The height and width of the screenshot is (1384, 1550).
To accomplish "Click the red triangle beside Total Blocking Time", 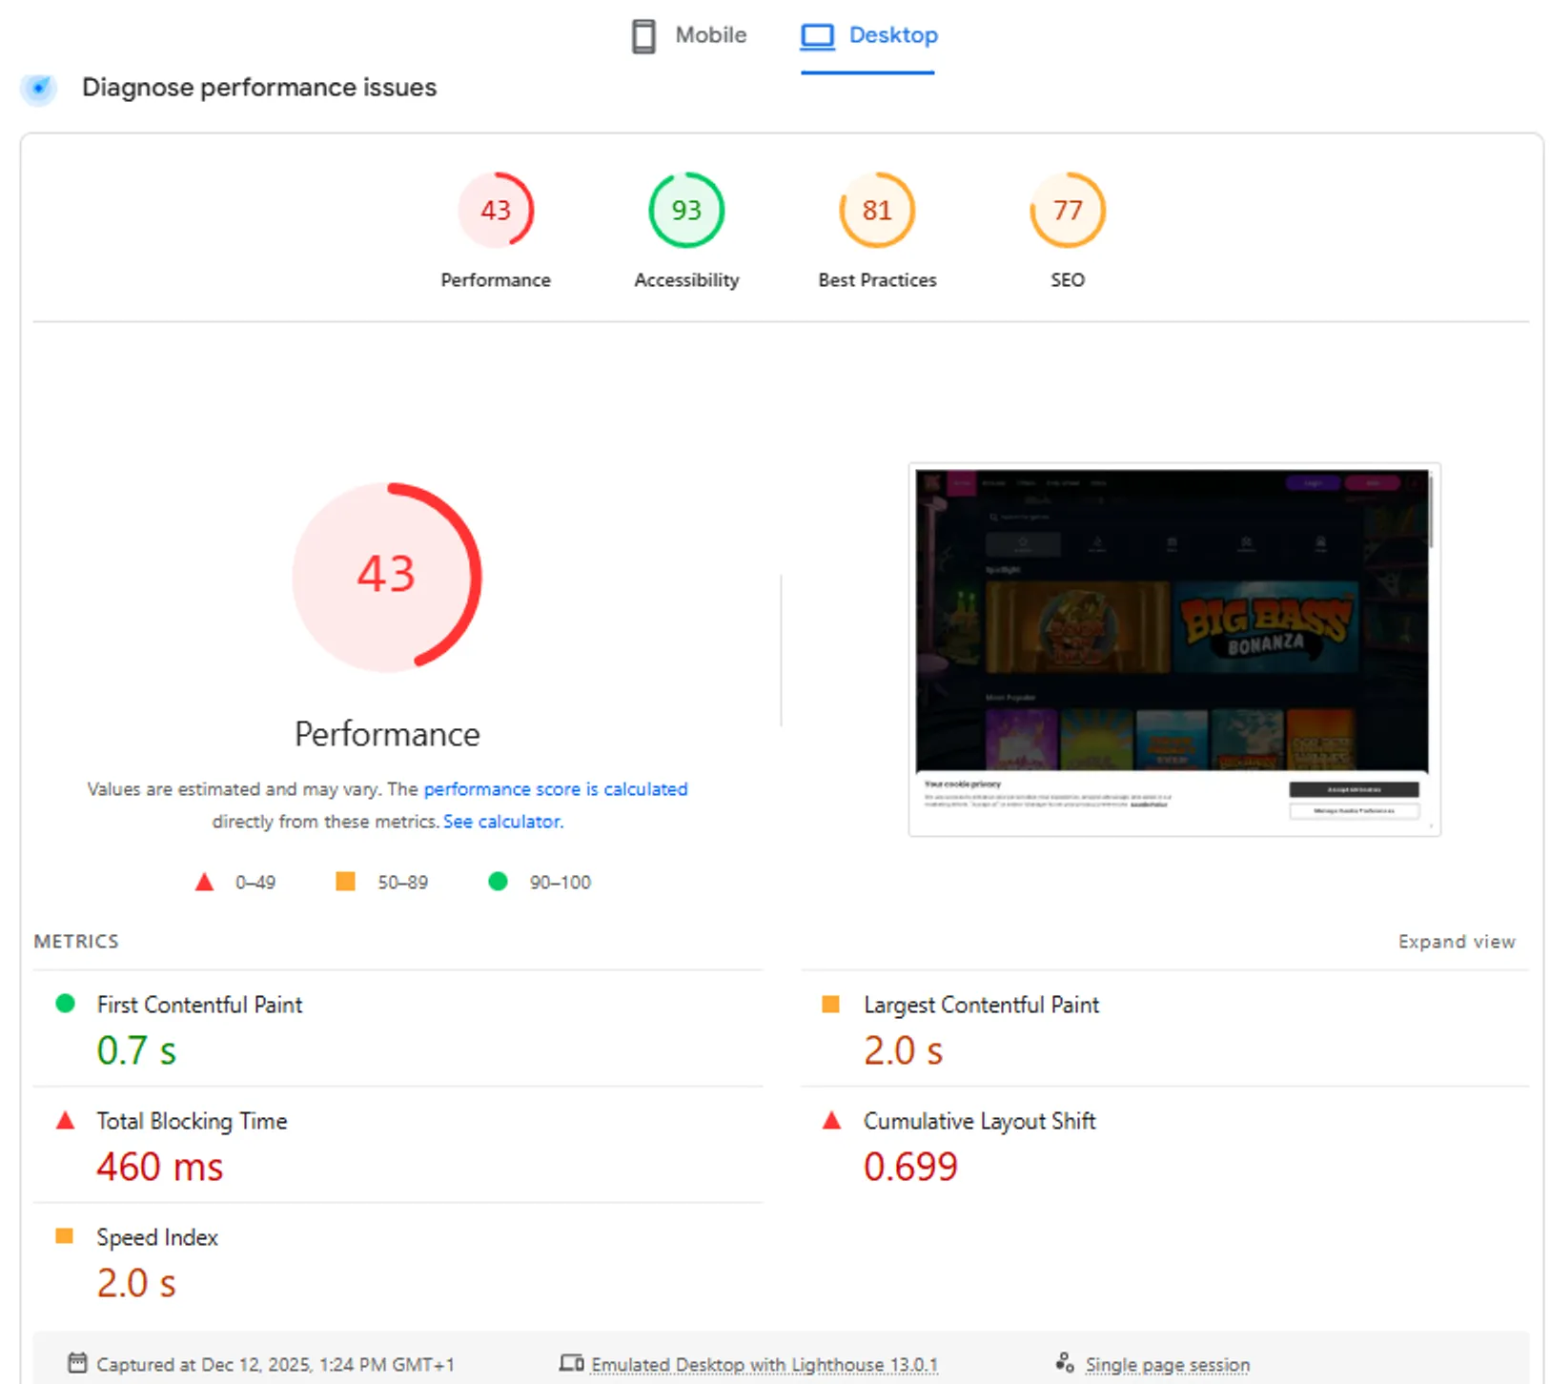I will pos(65,1120).
